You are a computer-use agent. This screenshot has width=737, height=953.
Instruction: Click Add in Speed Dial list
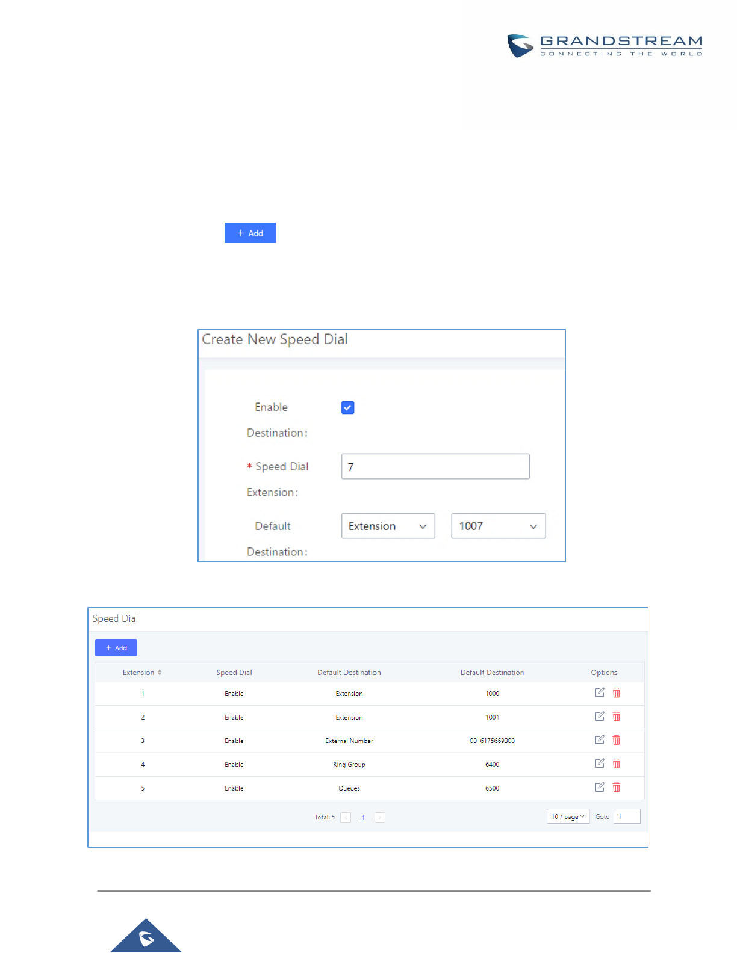116,648
